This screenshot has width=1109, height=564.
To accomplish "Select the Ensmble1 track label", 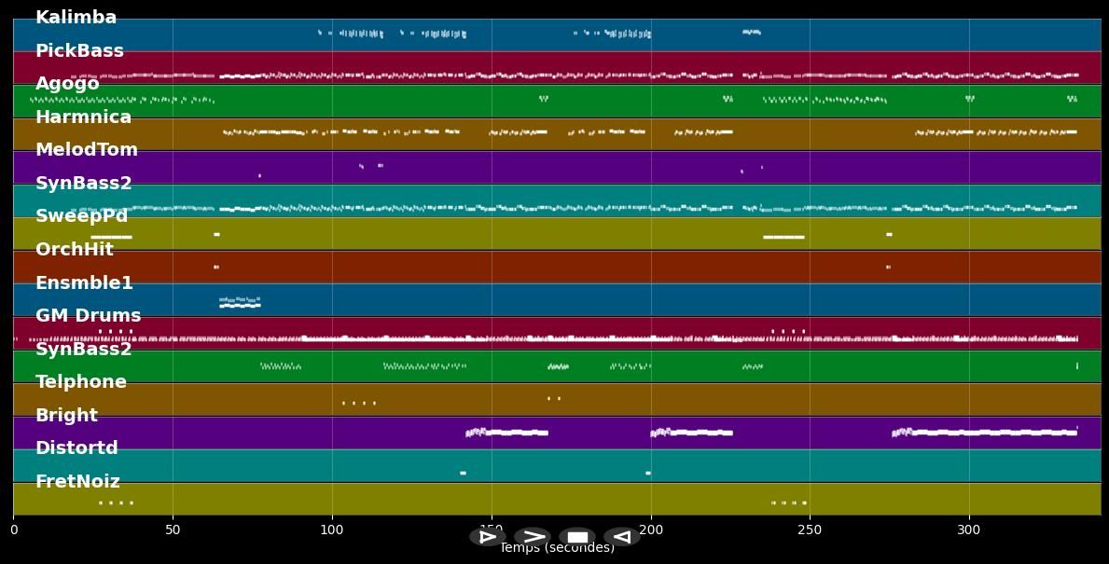I will pos(84,282).
